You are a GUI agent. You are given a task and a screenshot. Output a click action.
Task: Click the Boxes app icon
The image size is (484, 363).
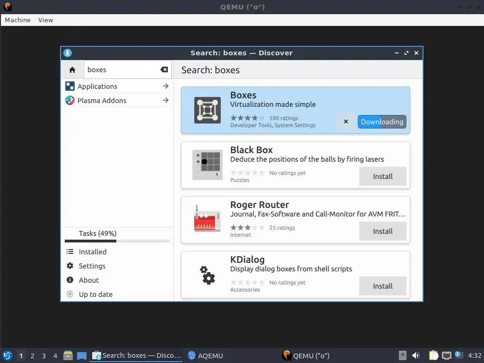point(207,110)
